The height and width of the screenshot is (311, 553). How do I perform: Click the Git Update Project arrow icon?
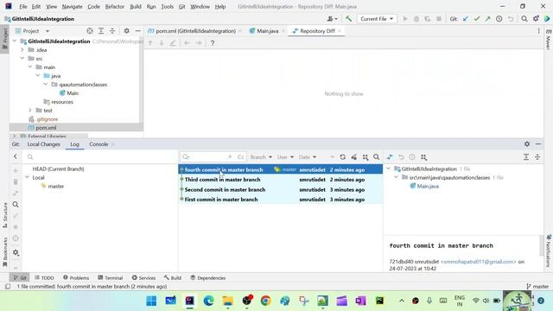tap(466, 19)
